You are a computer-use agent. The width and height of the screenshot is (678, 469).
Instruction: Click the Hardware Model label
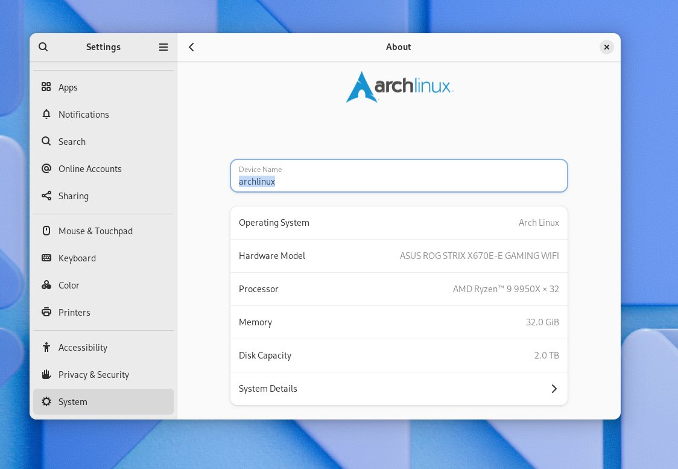click(x=272, y=256)
